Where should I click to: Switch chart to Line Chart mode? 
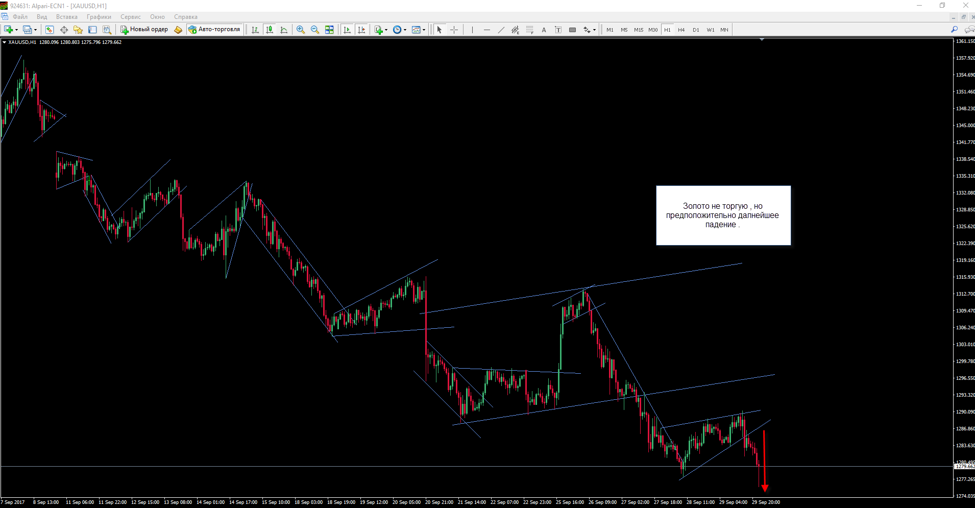point(284,30)
